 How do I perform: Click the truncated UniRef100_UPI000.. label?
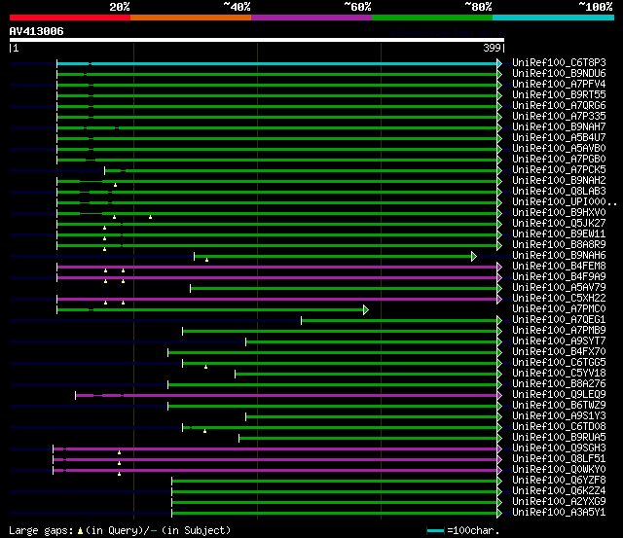[565, 202]
